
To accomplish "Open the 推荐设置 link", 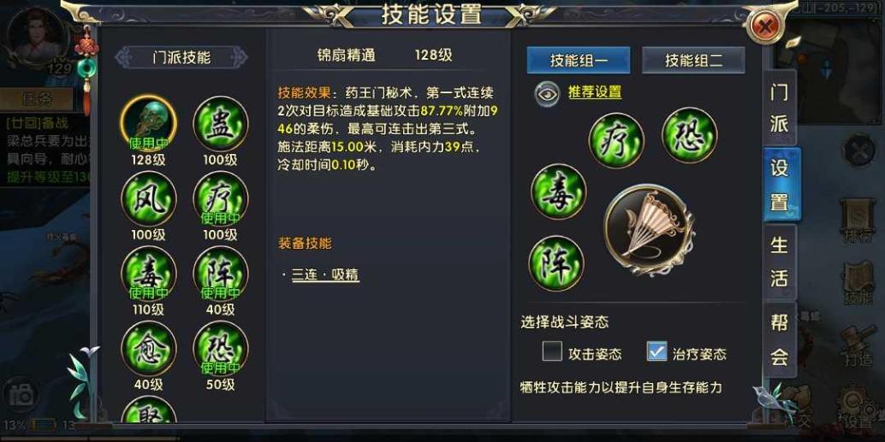I will 595,92.
